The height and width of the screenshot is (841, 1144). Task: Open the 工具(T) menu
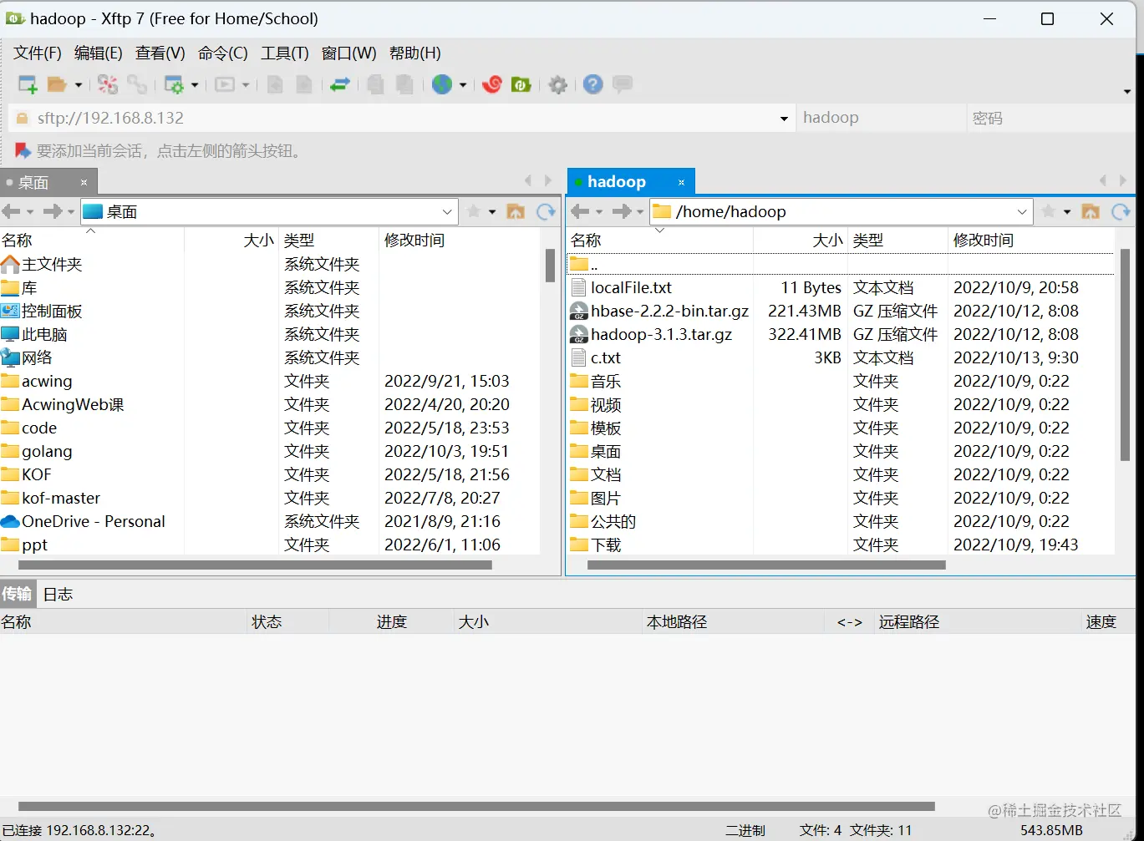(x=285, y=53)
